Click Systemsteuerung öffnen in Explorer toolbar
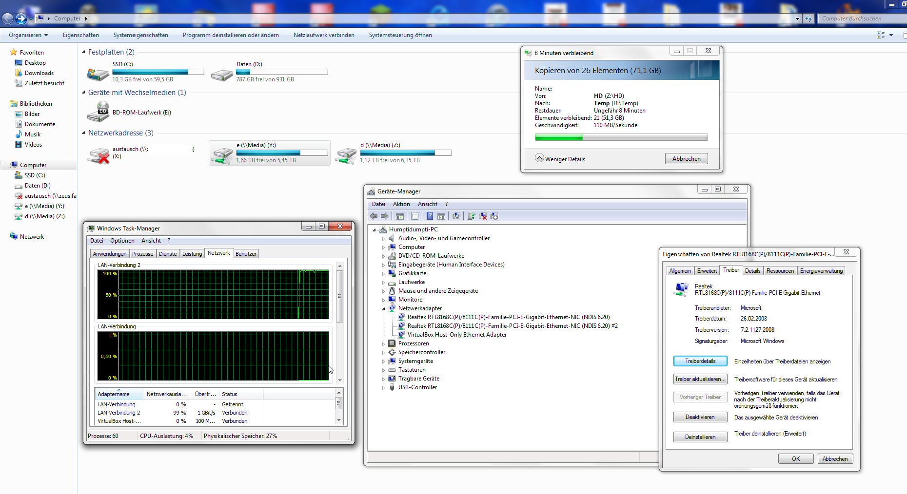The image size is (907, 494). 400,35
